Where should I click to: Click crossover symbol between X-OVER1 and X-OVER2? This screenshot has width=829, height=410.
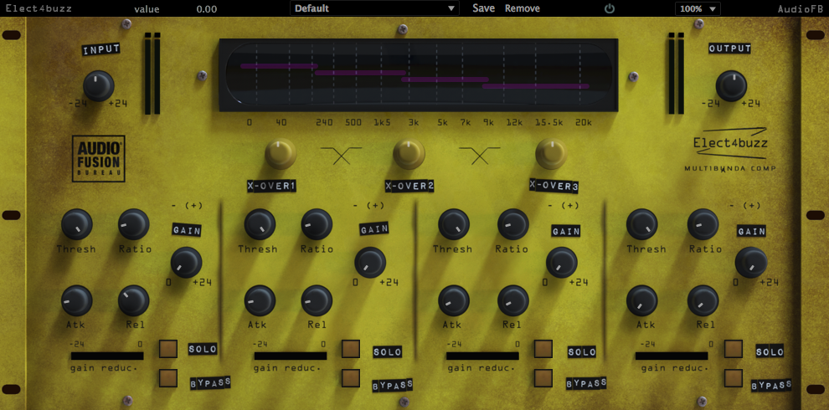tap(342, 156)
